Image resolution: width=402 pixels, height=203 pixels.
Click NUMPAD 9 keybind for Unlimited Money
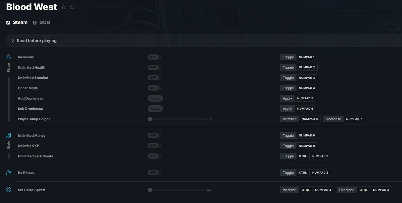coord(307,135)
